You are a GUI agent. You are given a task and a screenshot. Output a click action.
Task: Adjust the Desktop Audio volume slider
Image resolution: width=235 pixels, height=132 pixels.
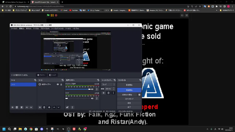[78, 89]
